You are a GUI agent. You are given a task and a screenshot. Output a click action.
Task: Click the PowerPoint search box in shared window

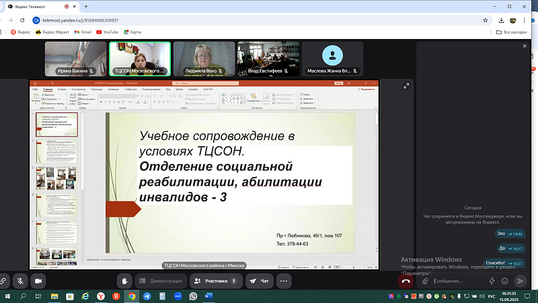[x=205, y=83]
